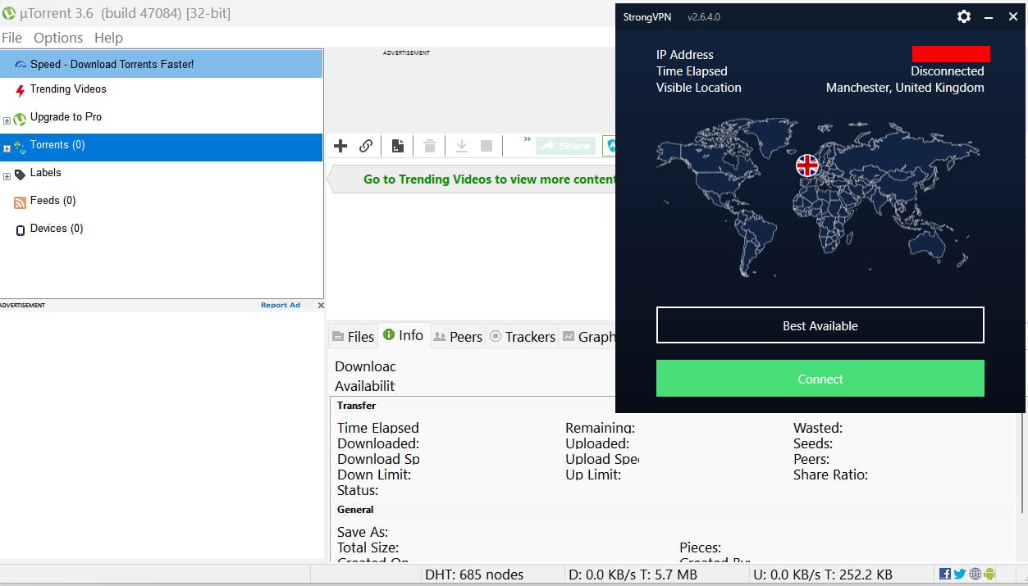Close the StrongVPN window

pyautogui.click(x=1013, y=16)
